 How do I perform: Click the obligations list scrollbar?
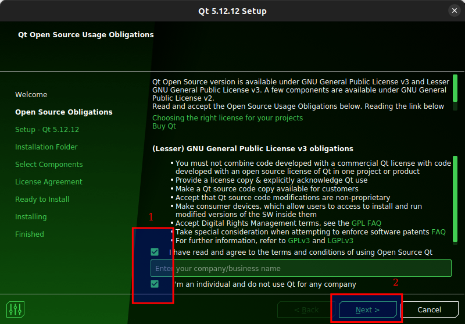[x=455, y=200]
